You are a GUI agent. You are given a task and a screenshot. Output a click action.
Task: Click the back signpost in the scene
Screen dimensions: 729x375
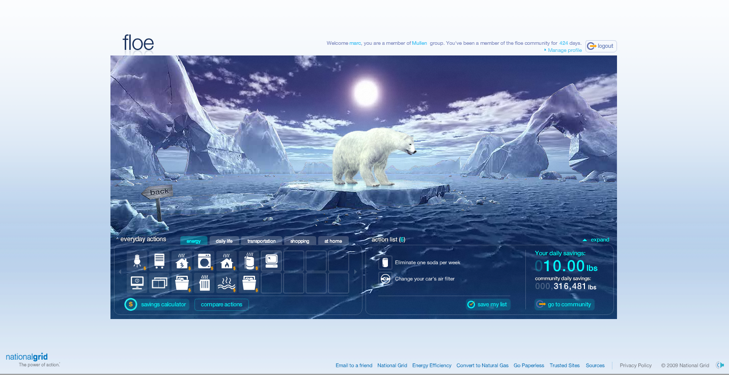(x=158, y=192)
